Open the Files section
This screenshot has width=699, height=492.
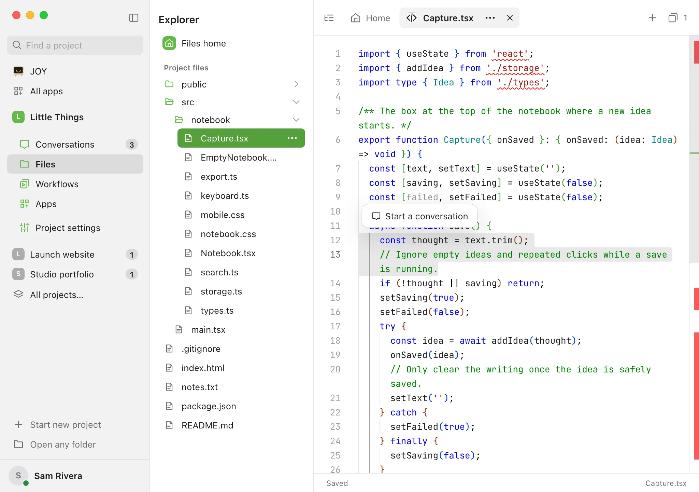coord(75,164)
